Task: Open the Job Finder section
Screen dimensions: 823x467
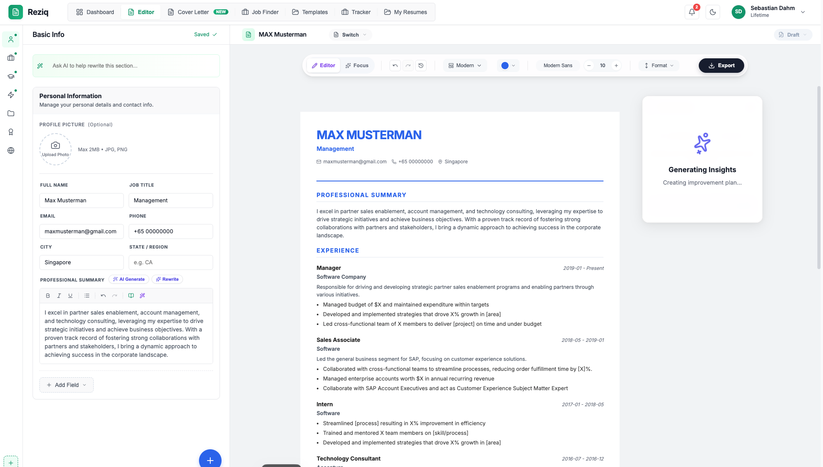Action: pos(260,12)
